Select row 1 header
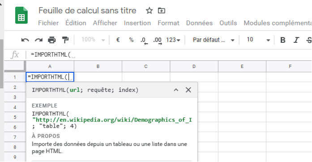Image resolution: width=312 pixels, height=162 pixels. [x=15, y=77]
